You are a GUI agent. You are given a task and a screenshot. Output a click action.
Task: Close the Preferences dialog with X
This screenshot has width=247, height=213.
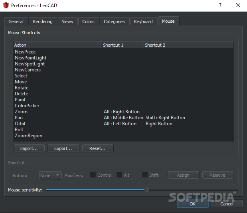[x=238, y=5]
